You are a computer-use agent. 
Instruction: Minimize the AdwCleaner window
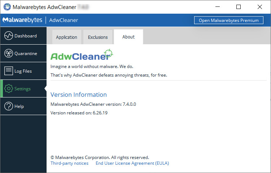[x=218, y=7]
